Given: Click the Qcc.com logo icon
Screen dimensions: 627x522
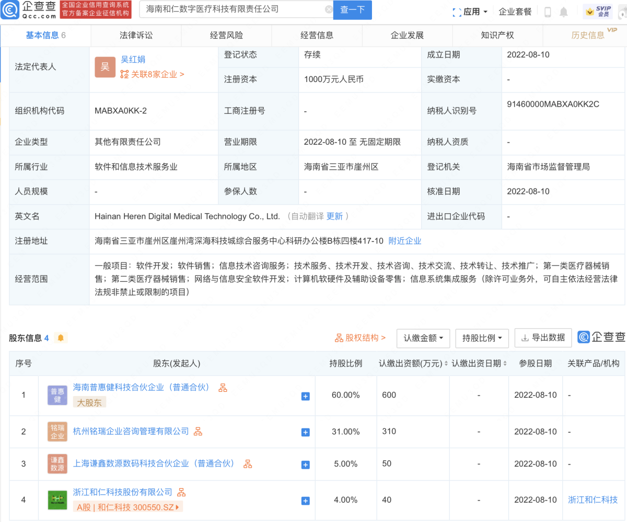Looking at the screenshot, I should pos(10,9).
